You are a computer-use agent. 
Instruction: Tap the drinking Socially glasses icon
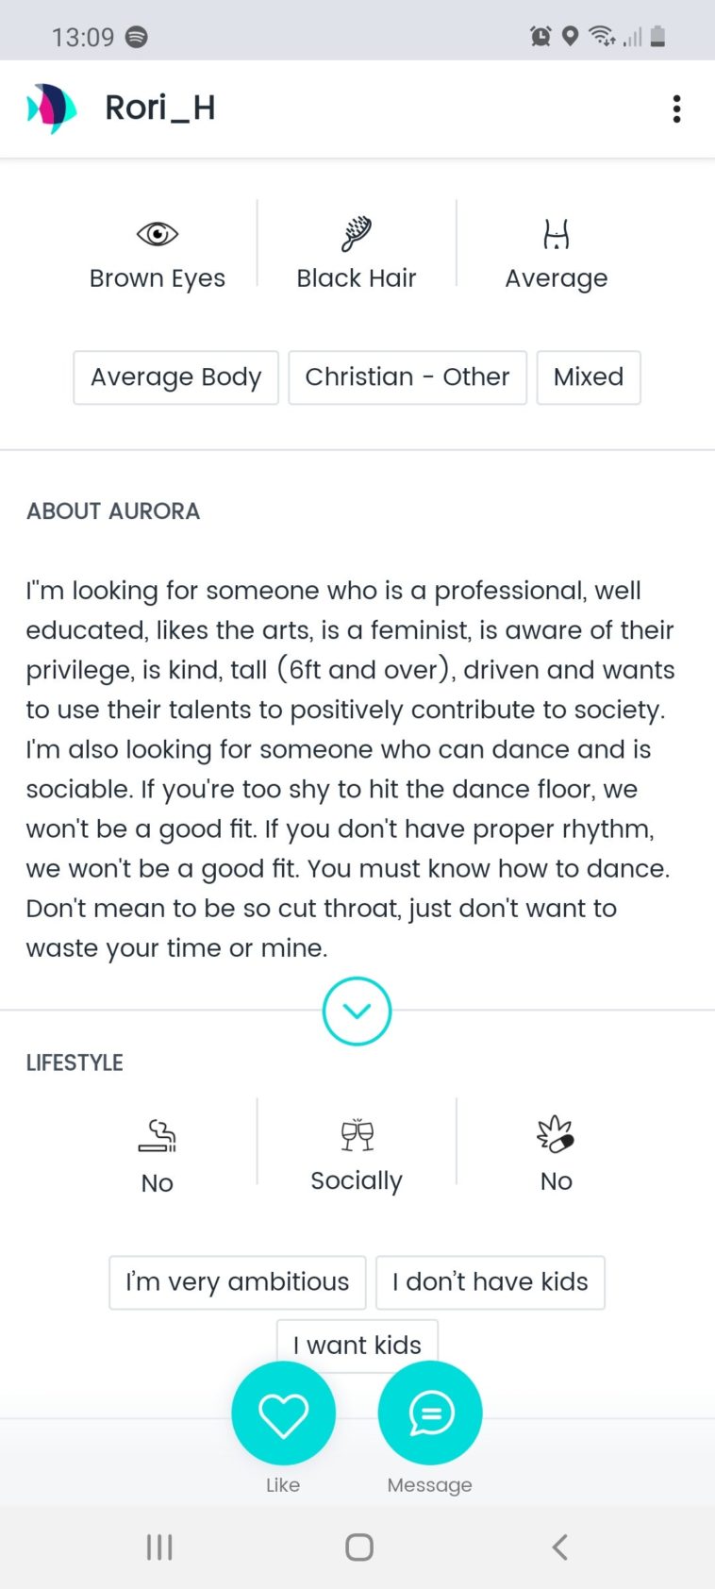tap(357, 1134)
